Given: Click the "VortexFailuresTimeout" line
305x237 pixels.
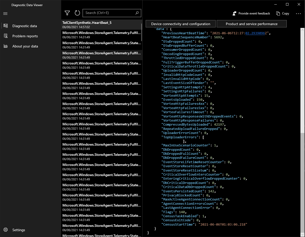Looking at the screenshot, I should [188, 112].
